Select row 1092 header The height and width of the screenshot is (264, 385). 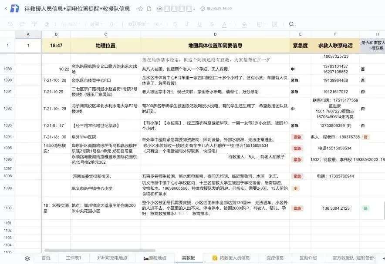coord(7,108)
